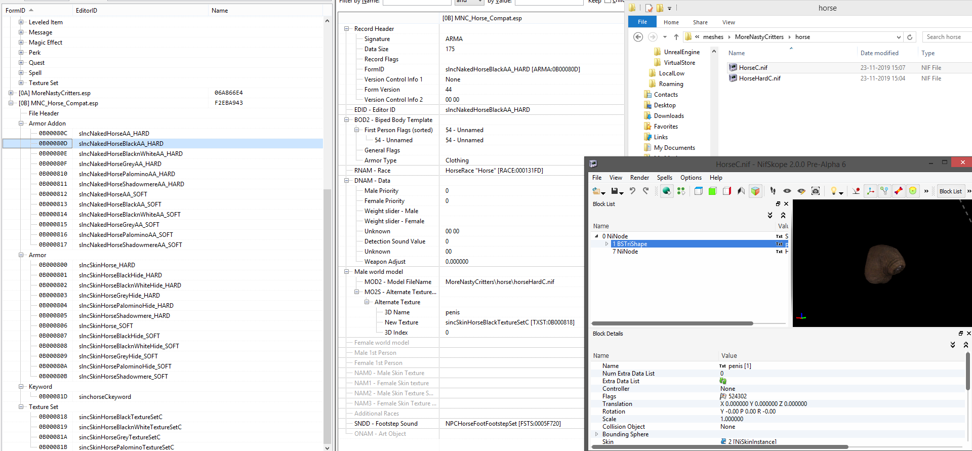972x451 pixels.
Task: Click the Save floppy disk icon in NifSkope
Action: pos(615,191)
